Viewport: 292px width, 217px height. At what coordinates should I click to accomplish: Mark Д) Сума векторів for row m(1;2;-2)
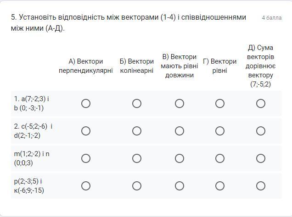[260, 158]
